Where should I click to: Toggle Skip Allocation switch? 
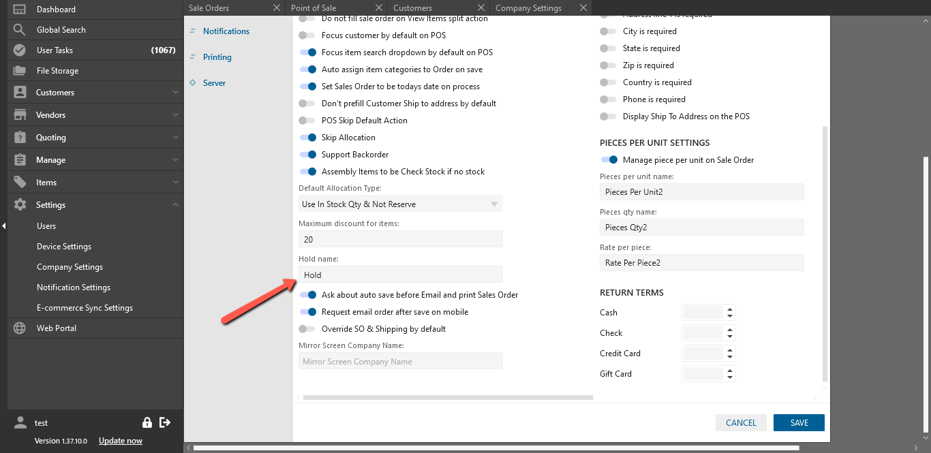tap(308, 138)
